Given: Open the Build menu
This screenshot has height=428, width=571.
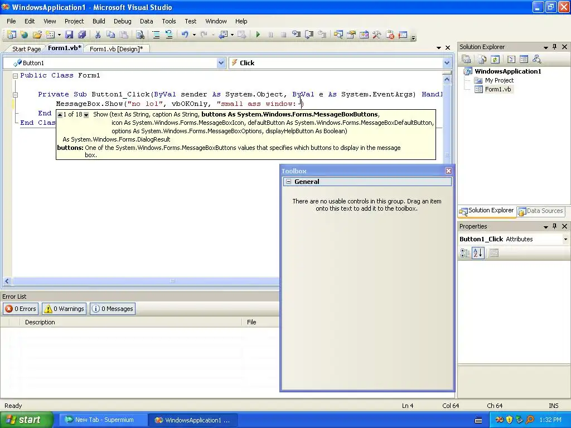Looking at the screenshot, I should tap(99, 21).
